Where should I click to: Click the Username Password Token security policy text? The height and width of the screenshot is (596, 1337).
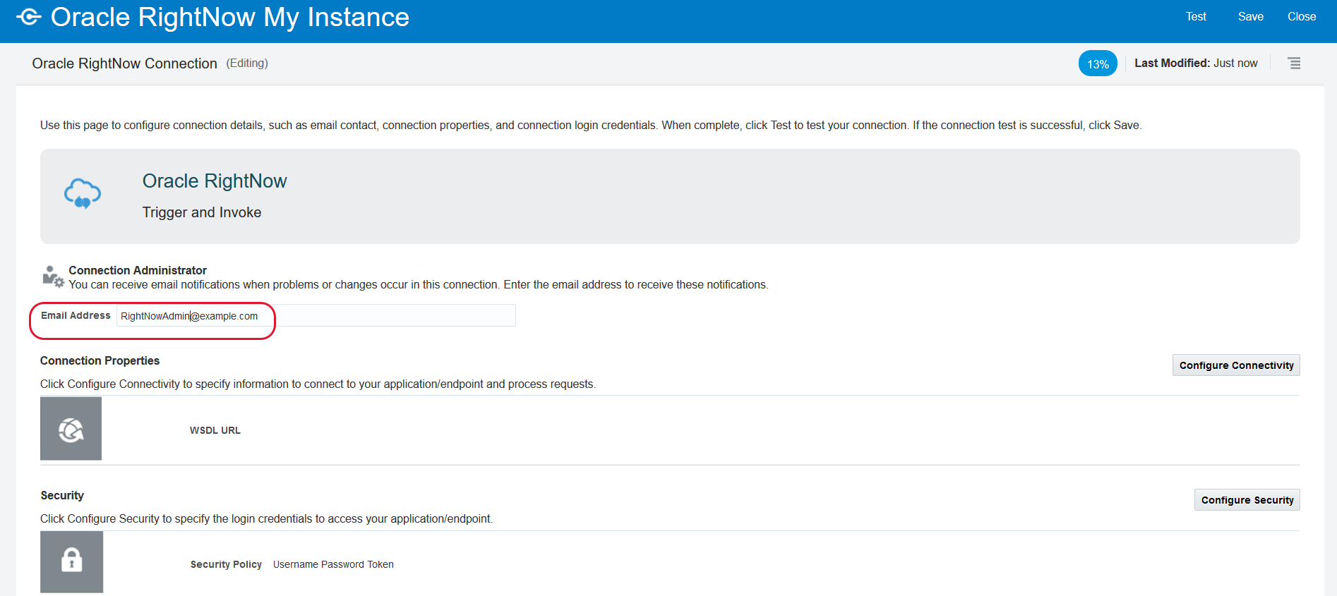333,564
